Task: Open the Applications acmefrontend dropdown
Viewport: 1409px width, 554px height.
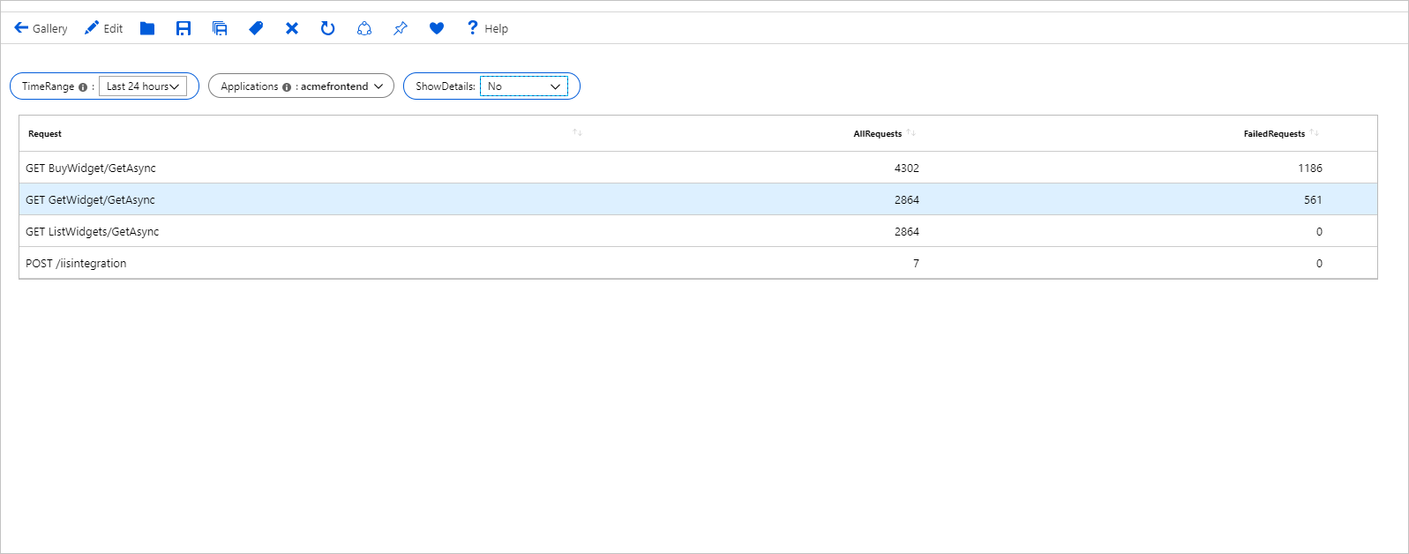Action: tap(301, 86)
